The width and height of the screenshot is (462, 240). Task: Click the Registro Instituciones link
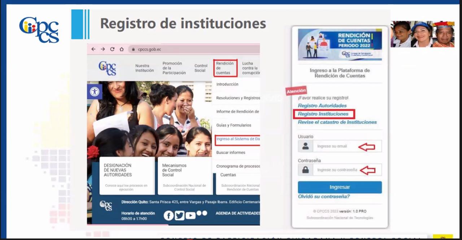323,114
